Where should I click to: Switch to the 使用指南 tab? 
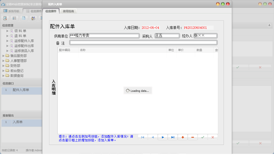click(x=68, y=11)
